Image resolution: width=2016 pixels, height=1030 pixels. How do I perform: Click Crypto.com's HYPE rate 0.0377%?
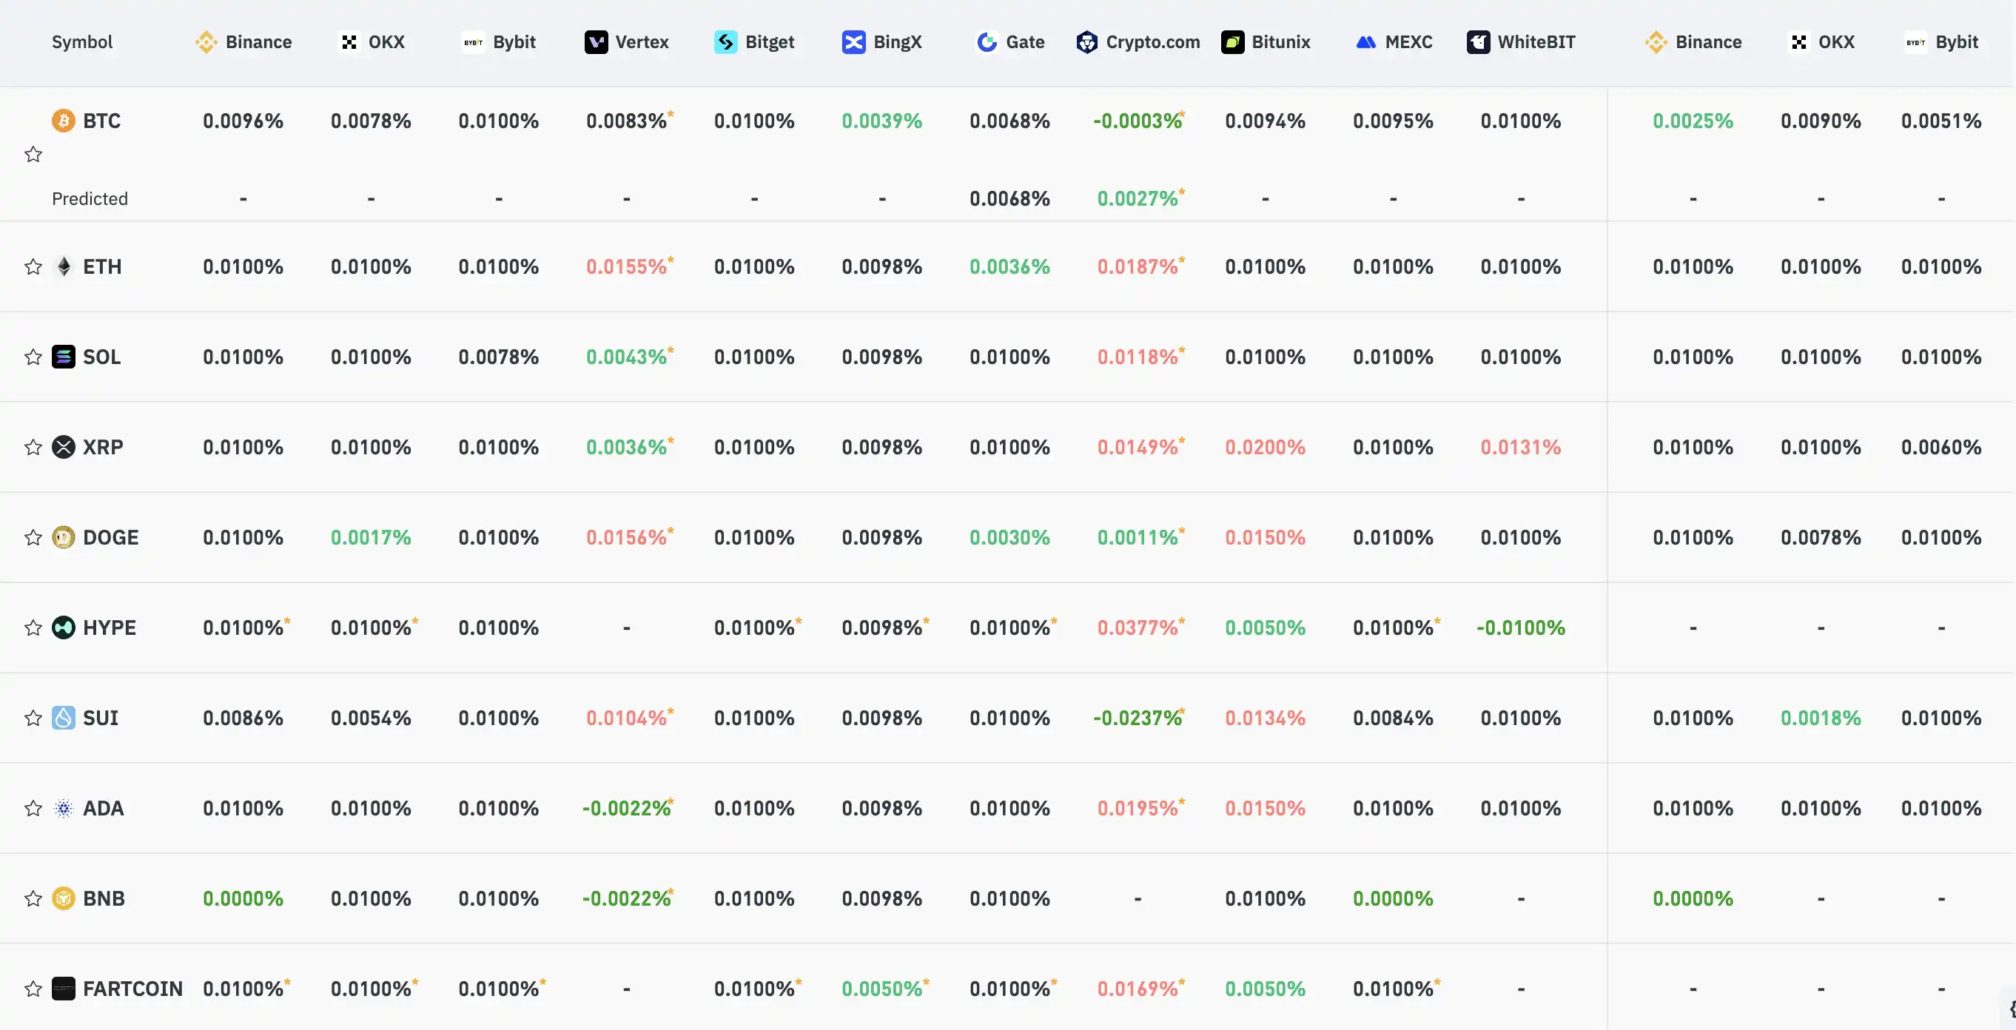pyautogui.click(x=1137, y=627)
